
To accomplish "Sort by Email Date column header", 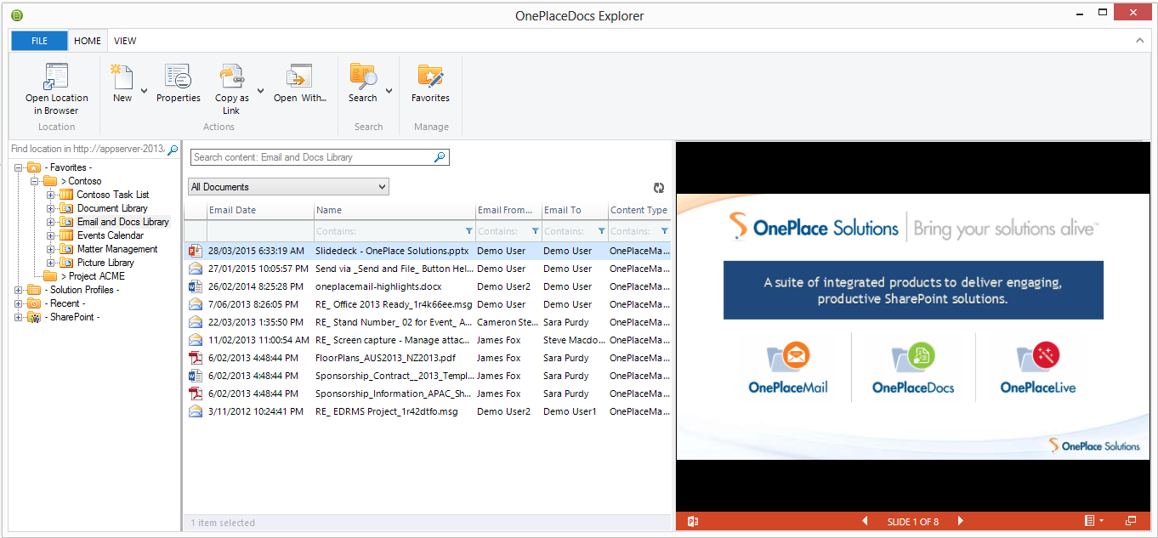I will tap(233, 210).
